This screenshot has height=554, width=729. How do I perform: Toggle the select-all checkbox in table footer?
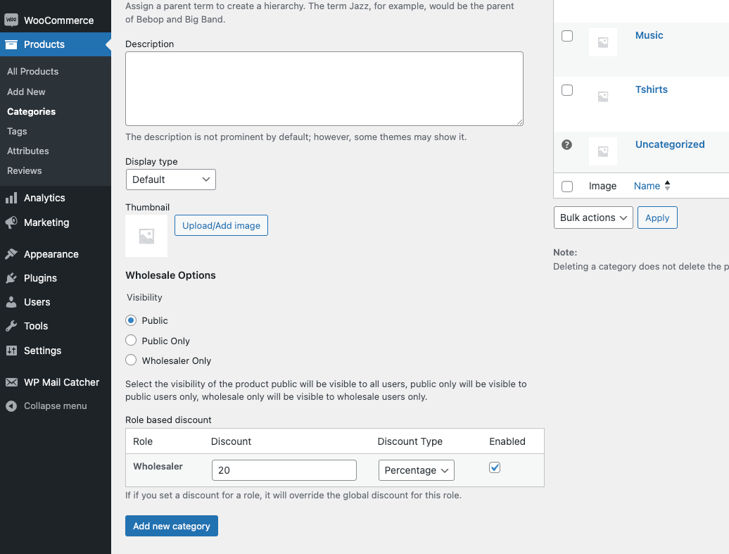coord(567,187)
